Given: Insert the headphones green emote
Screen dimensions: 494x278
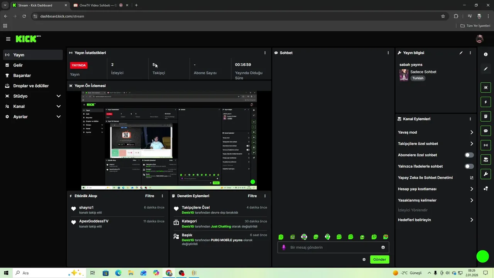Looking at the screenshot, I should tap(327, 237).
